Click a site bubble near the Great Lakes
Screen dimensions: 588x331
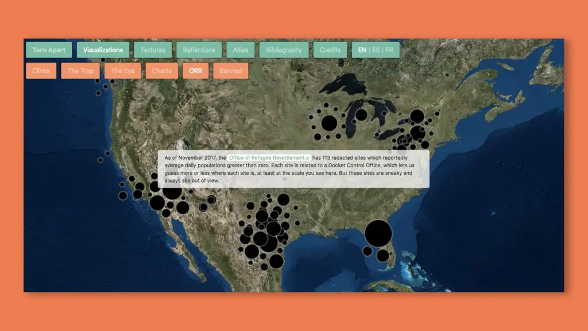[328, 121]
